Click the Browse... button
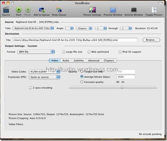 click(151, 40)
